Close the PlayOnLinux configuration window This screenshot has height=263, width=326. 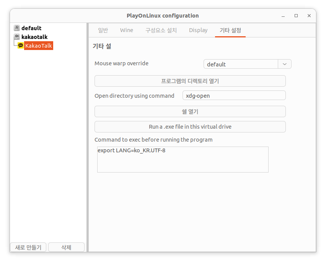tap(309, 16)
